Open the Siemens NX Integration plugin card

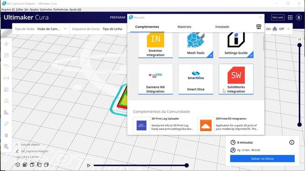[x=155, y=79]
